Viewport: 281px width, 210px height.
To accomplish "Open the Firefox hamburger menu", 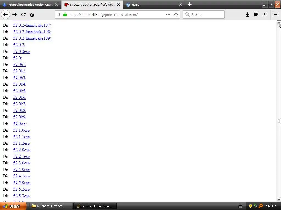I will [276, 15].
